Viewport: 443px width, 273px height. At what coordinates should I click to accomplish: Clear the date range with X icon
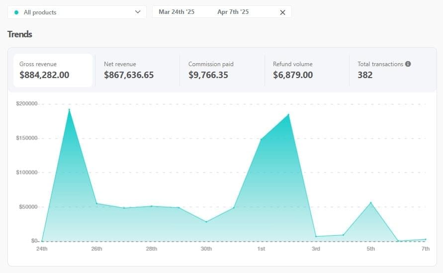point(282,12)
